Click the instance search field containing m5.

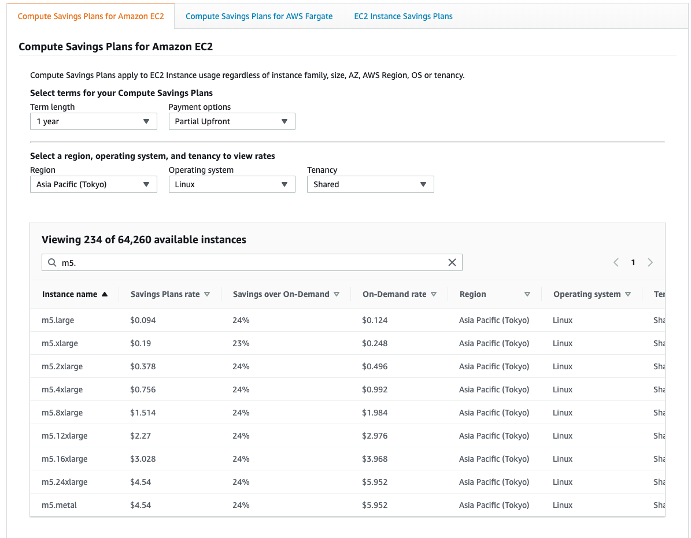pyautogui.click(x=252, y=262)
